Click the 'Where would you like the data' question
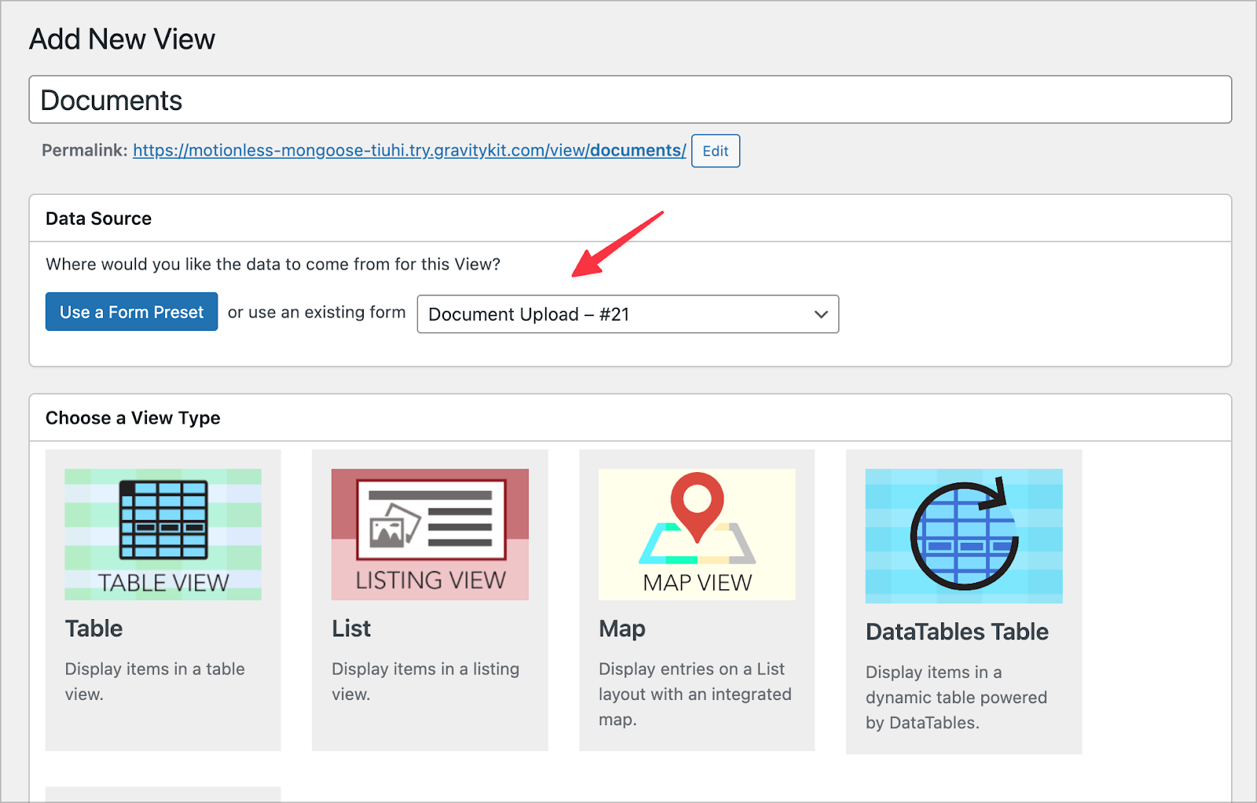 pos(273,264)
